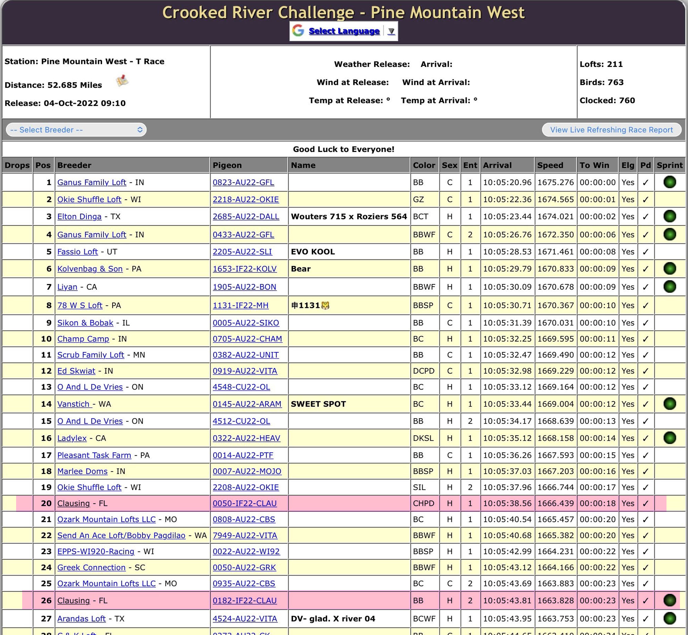Click the Sprint green dot in position 26 row
Image resolution: width=688 pixels, height=635 pixels.
point(670,600)
